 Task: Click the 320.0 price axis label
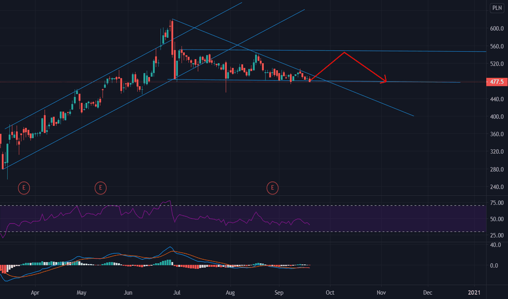click(x=497, y=152)
